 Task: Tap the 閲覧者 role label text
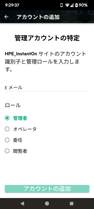click(20, 151)
